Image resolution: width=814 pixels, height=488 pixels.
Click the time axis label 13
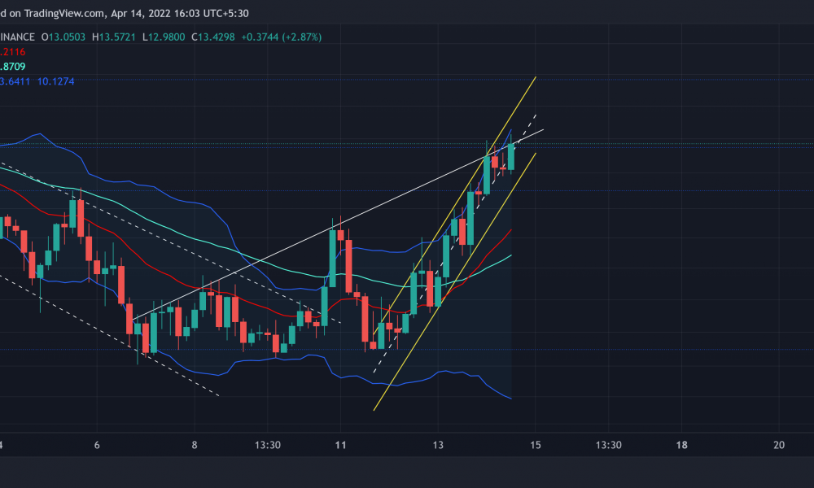(x=438, y=445)
